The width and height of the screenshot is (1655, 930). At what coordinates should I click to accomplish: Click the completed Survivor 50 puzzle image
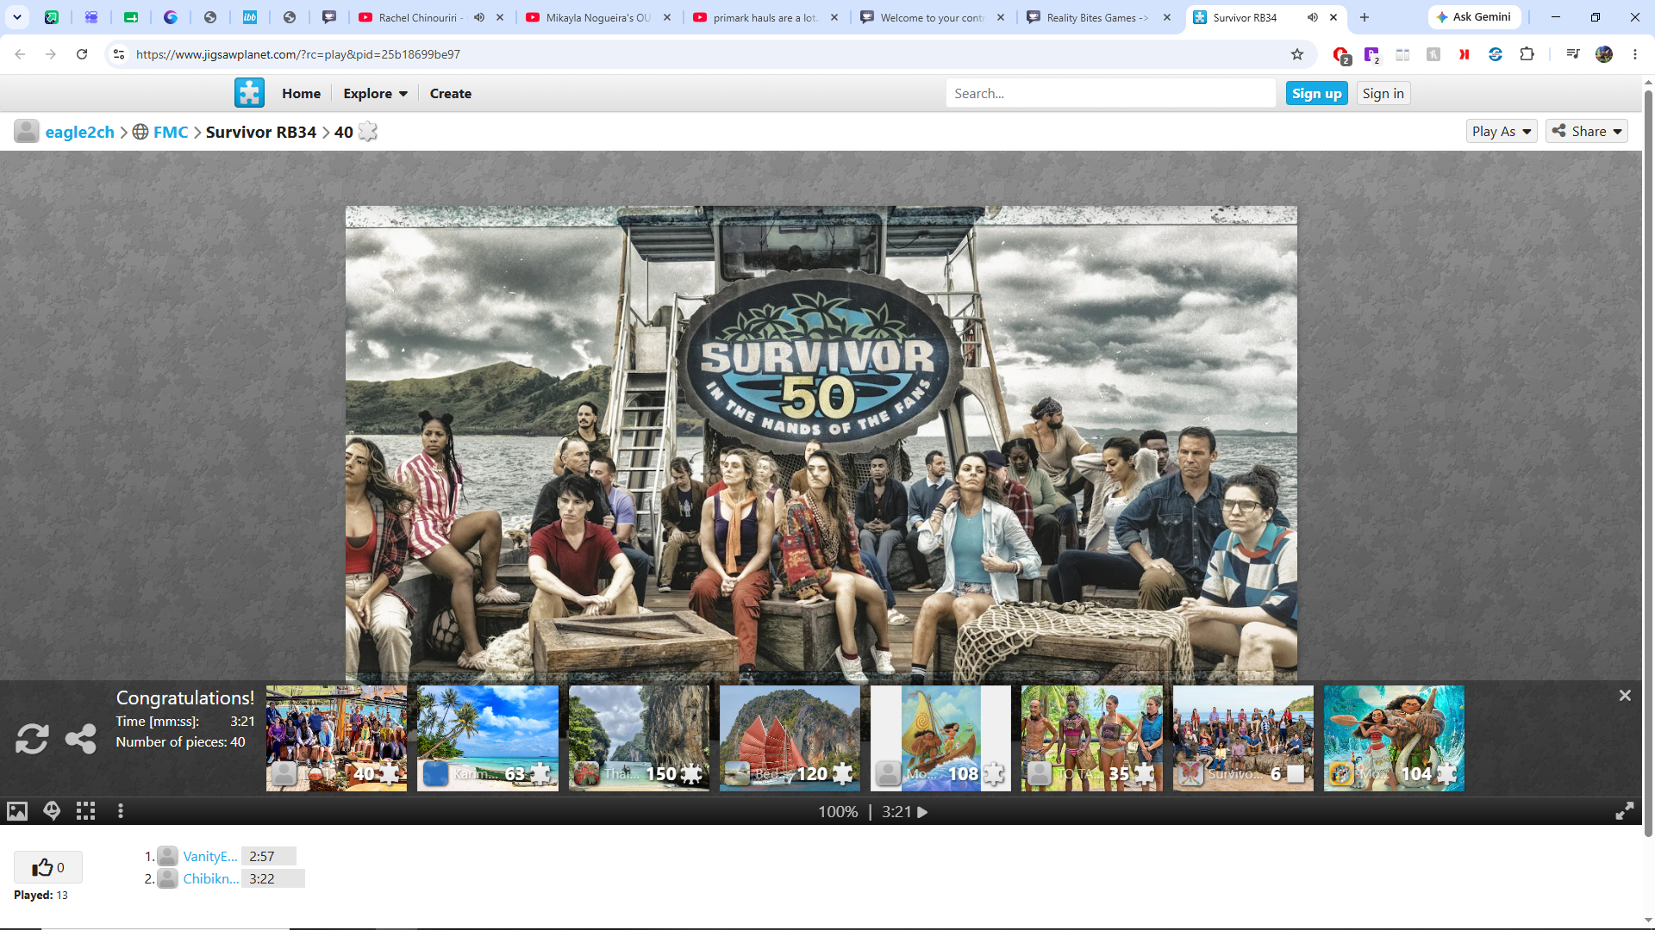tap(821, 444)
